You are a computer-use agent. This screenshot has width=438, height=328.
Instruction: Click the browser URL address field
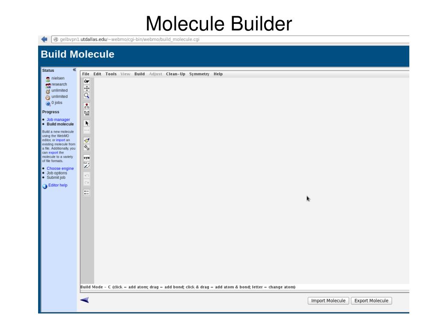coord(230,39)
